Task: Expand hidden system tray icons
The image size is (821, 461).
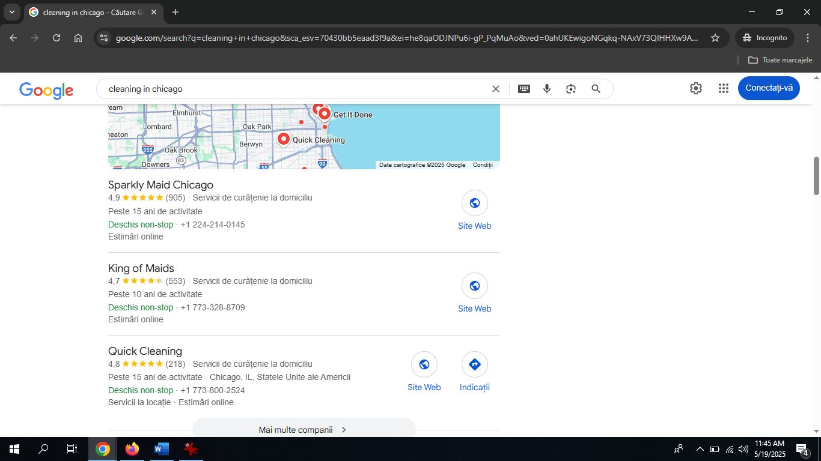Action: click(700, 448)
